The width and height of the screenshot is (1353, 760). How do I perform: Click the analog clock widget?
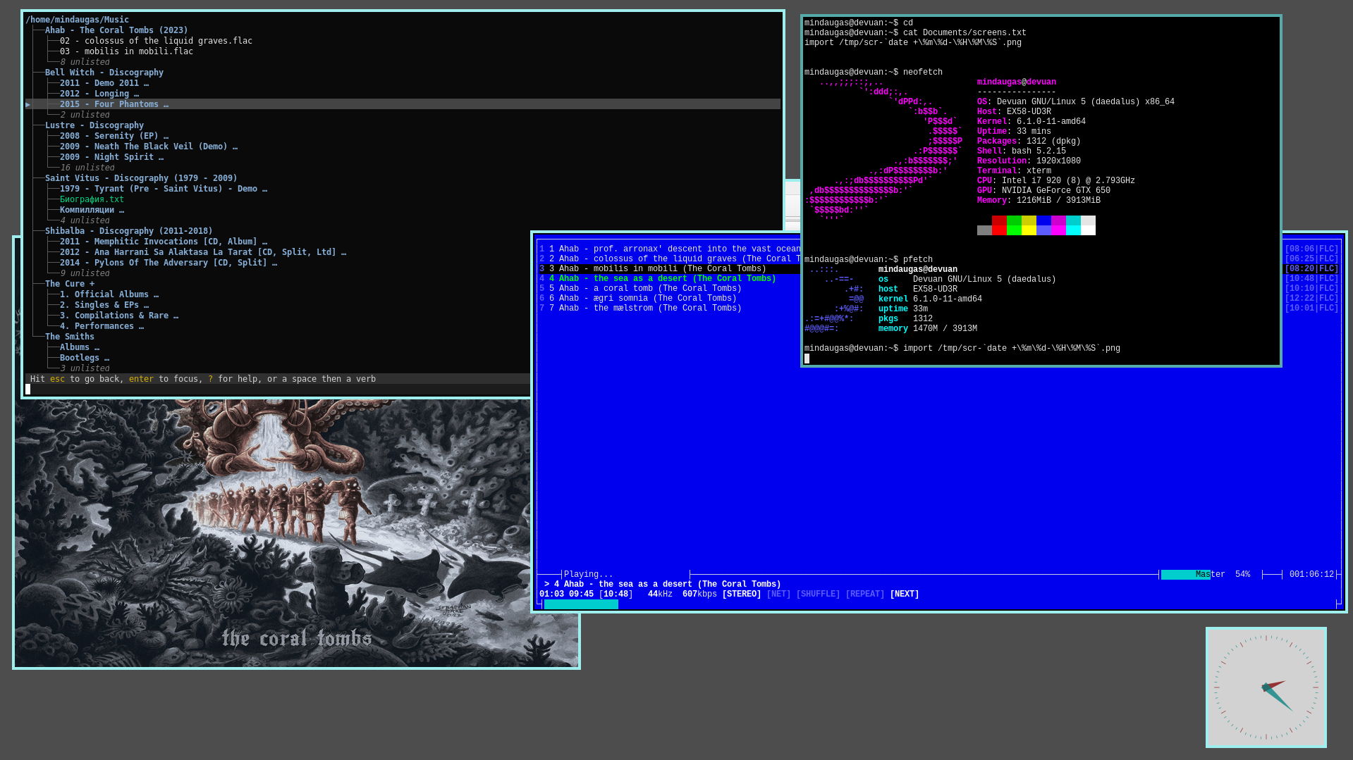(1266, 687)
